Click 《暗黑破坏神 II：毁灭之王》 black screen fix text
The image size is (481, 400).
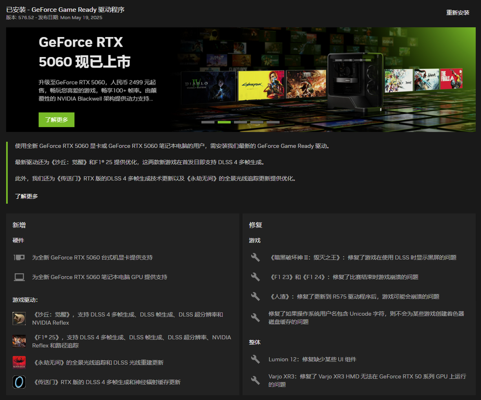tap(363, 257)
